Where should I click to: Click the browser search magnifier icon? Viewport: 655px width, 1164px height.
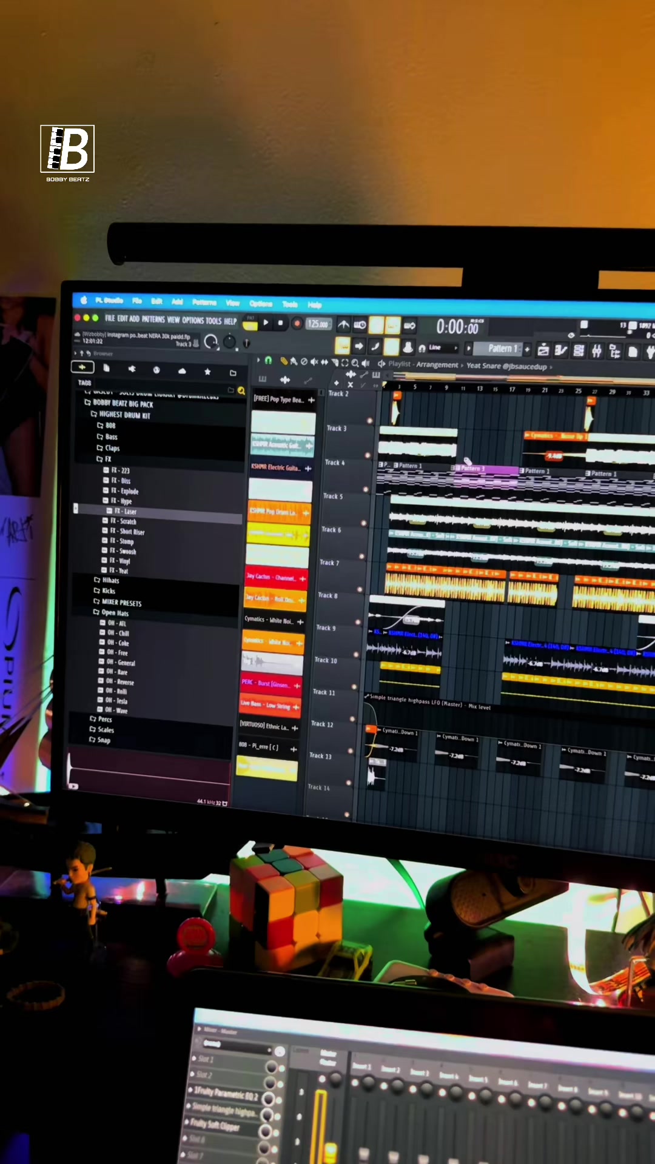pos(241,390)
